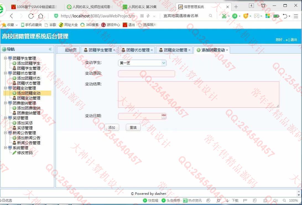Close the 添加团籍变动 tab
The image size is (302, 205).
click(x=227, y=50)
